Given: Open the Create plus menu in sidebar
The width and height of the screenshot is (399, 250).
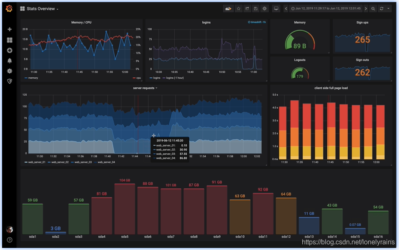Looking at the screenshot, I should (x=10, y=30).
